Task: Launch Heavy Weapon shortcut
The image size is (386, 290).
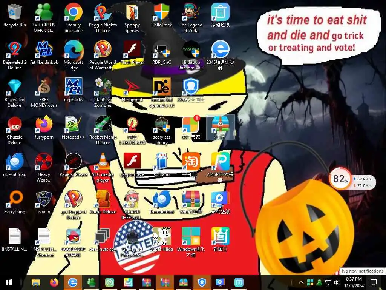Action: click(44, 168)
